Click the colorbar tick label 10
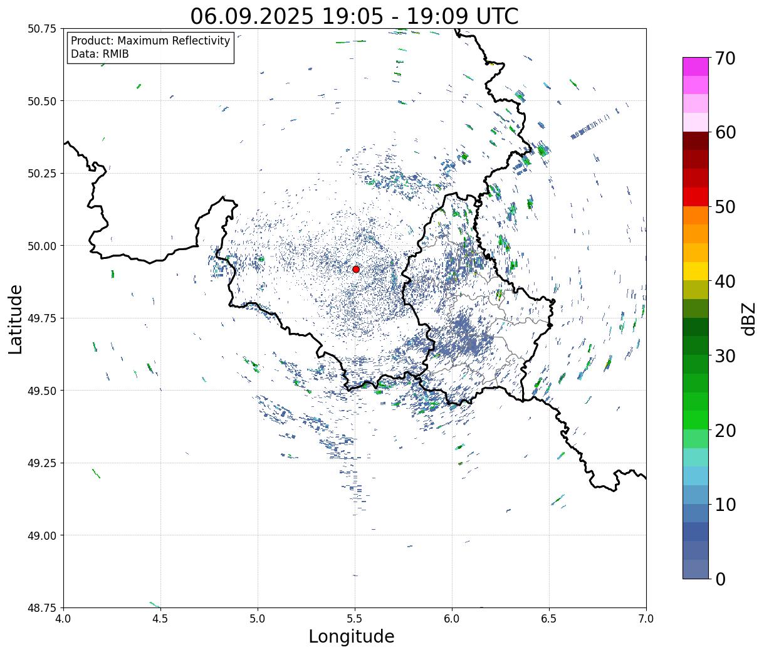The image size is (764, 652). click(725, 504)
